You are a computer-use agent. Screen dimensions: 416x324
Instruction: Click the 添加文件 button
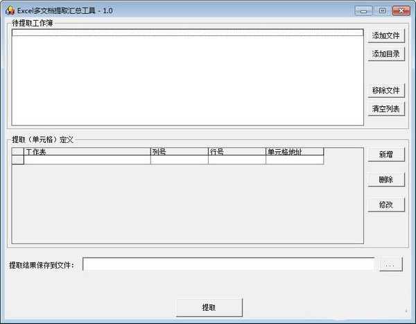click(386, 35)
